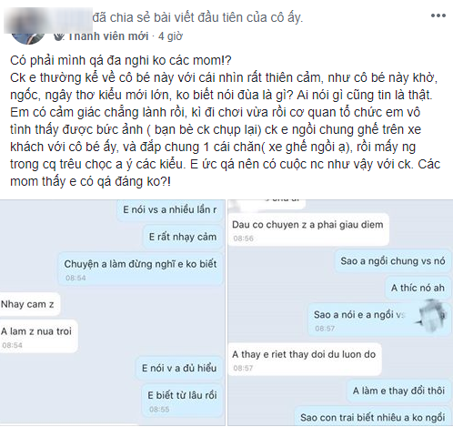Screen dimensions: 453x427
Task: Select message 'E rất nhạy cảm'
Action: point(183,237)
